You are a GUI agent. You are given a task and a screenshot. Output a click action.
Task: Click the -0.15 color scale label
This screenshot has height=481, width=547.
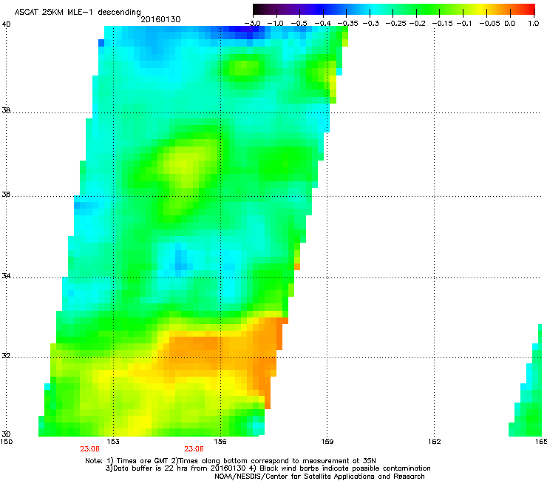(x=442, y=24)
